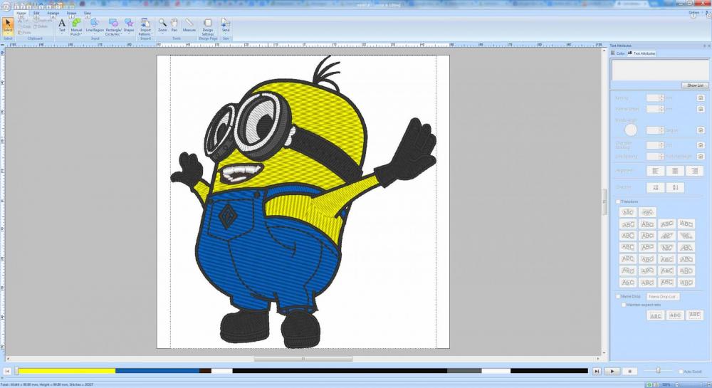Open the Image ribbon tab

tap(71, 13)
